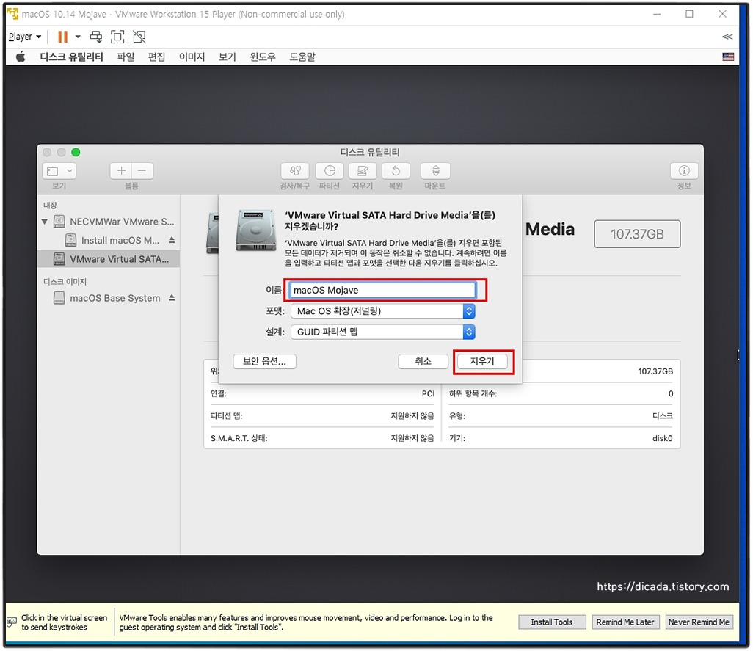Open the 보기 menu in menu bar

click(228, 57)
